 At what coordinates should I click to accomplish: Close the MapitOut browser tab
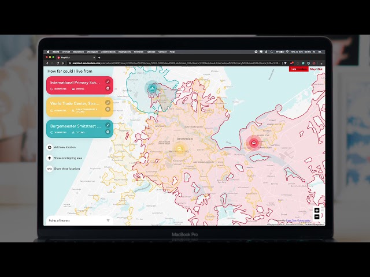pyautogui.click(x=94, y=58)
